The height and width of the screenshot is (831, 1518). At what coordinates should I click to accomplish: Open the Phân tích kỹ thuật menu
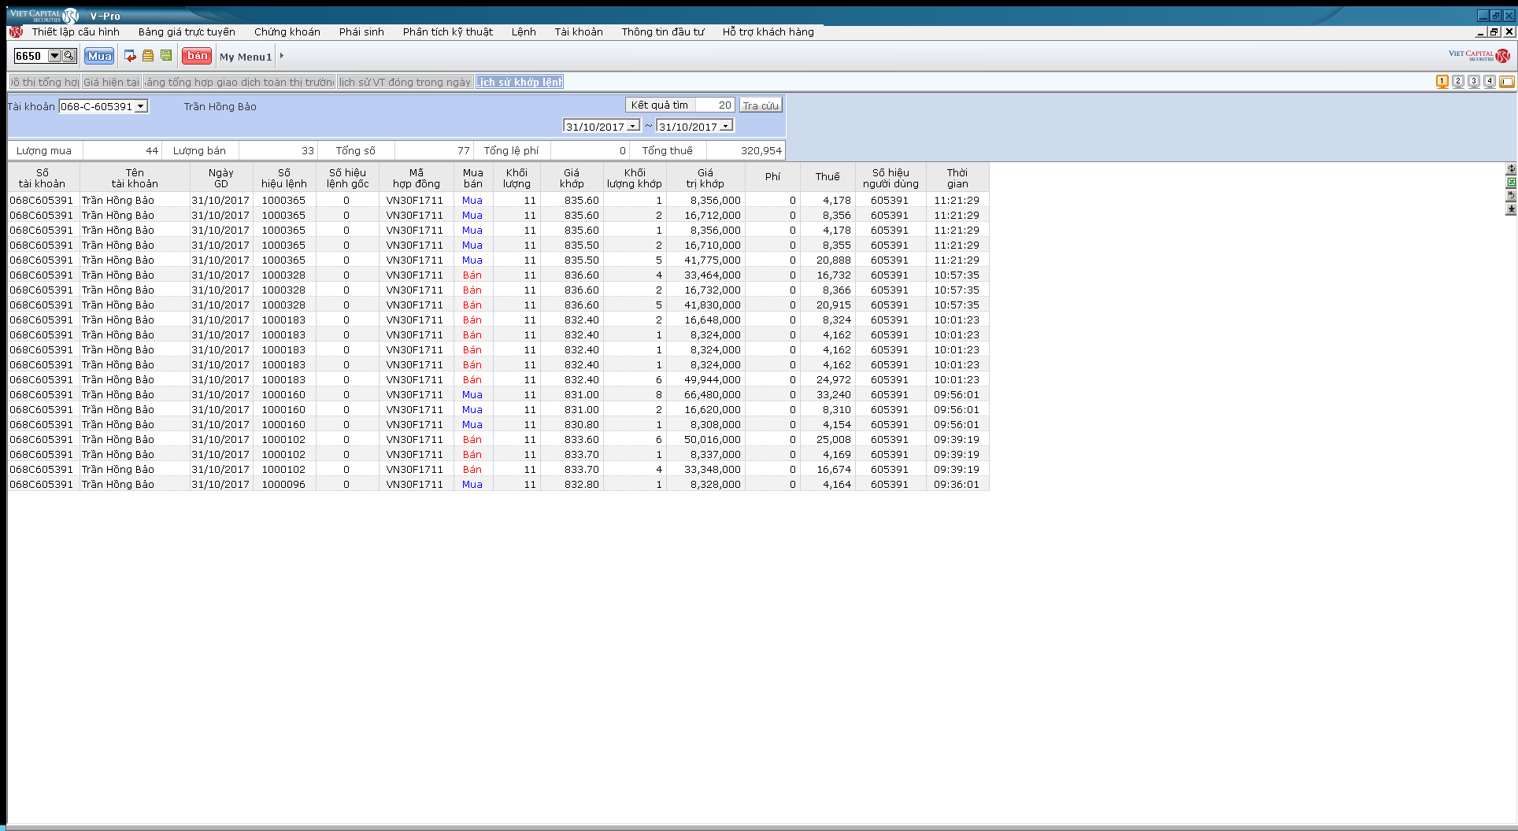click(448, 32)
